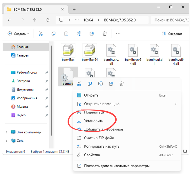The image size is (192, 174).
Task: Go up one folder level
Action: coord(35,20)
